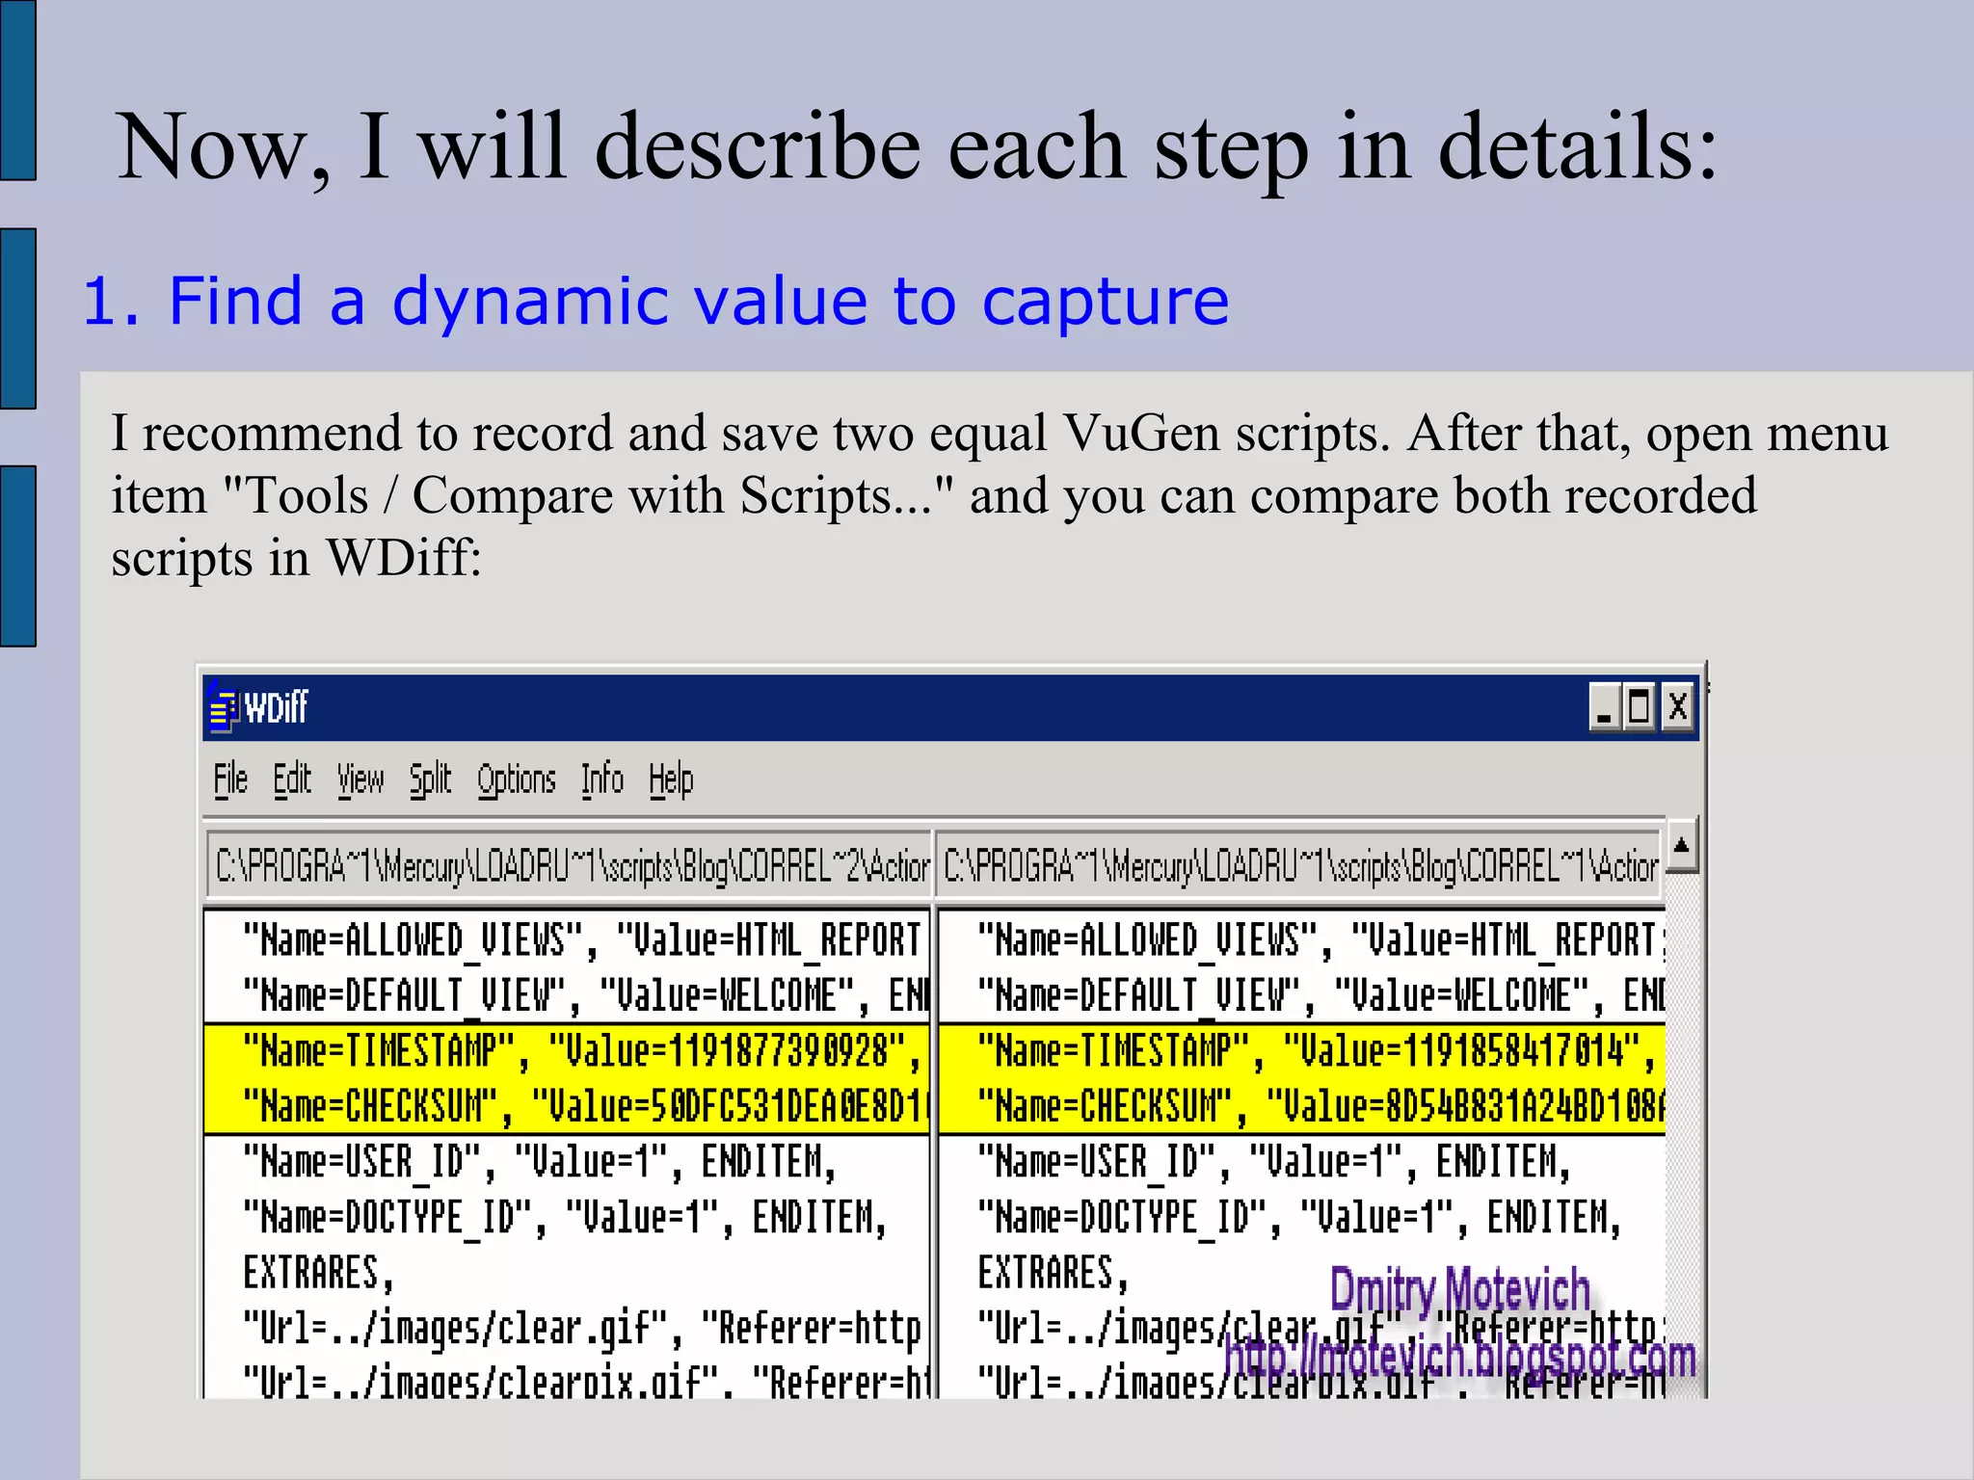The width and height of the screenshot is (1974, 1480).
Task: Open the View menu in WDiff
Action: (360, 780)
